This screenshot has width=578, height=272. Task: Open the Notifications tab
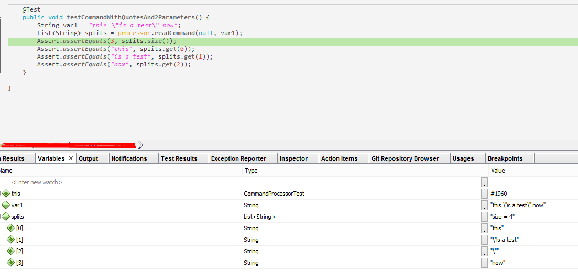(129, 158)
